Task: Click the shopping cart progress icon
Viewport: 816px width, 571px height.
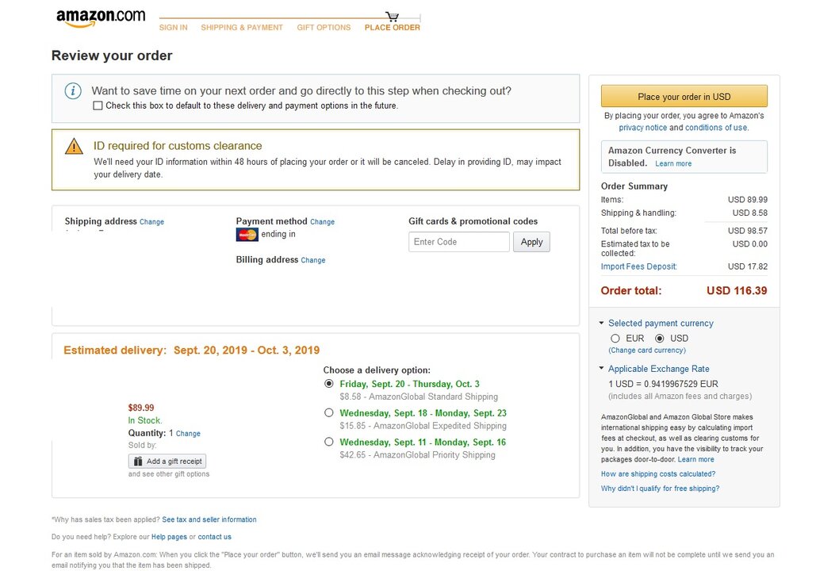Action: (x=392, y=16)
